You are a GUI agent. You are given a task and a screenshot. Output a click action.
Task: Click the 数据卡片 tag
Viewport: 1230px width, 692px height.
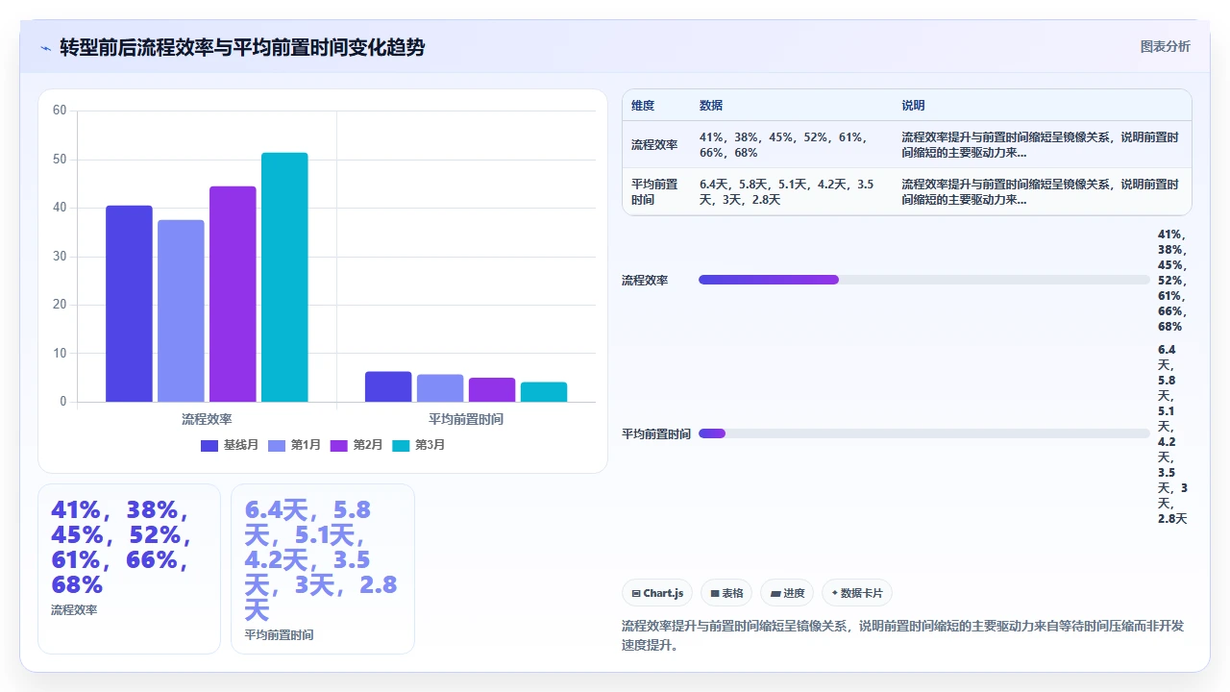(857, 593)
